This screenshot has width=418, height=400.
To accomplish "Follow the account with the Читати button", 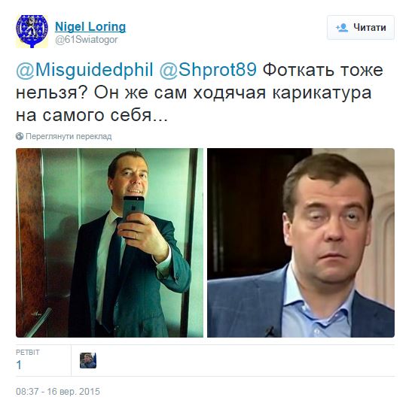I will click(361, 27).
